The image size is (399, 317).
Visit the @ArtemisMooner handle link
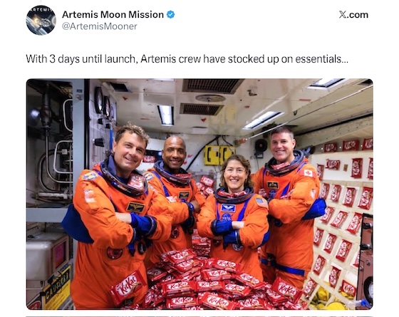tap(100, 26)
